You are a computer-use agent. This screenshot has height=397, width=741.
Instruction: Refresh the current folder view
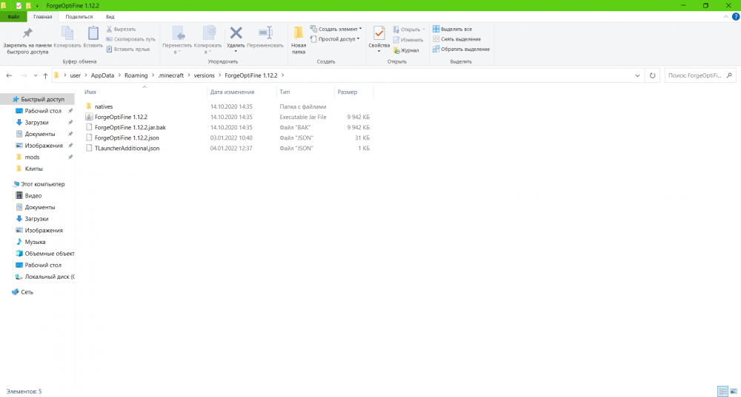[x=652, y=75]
